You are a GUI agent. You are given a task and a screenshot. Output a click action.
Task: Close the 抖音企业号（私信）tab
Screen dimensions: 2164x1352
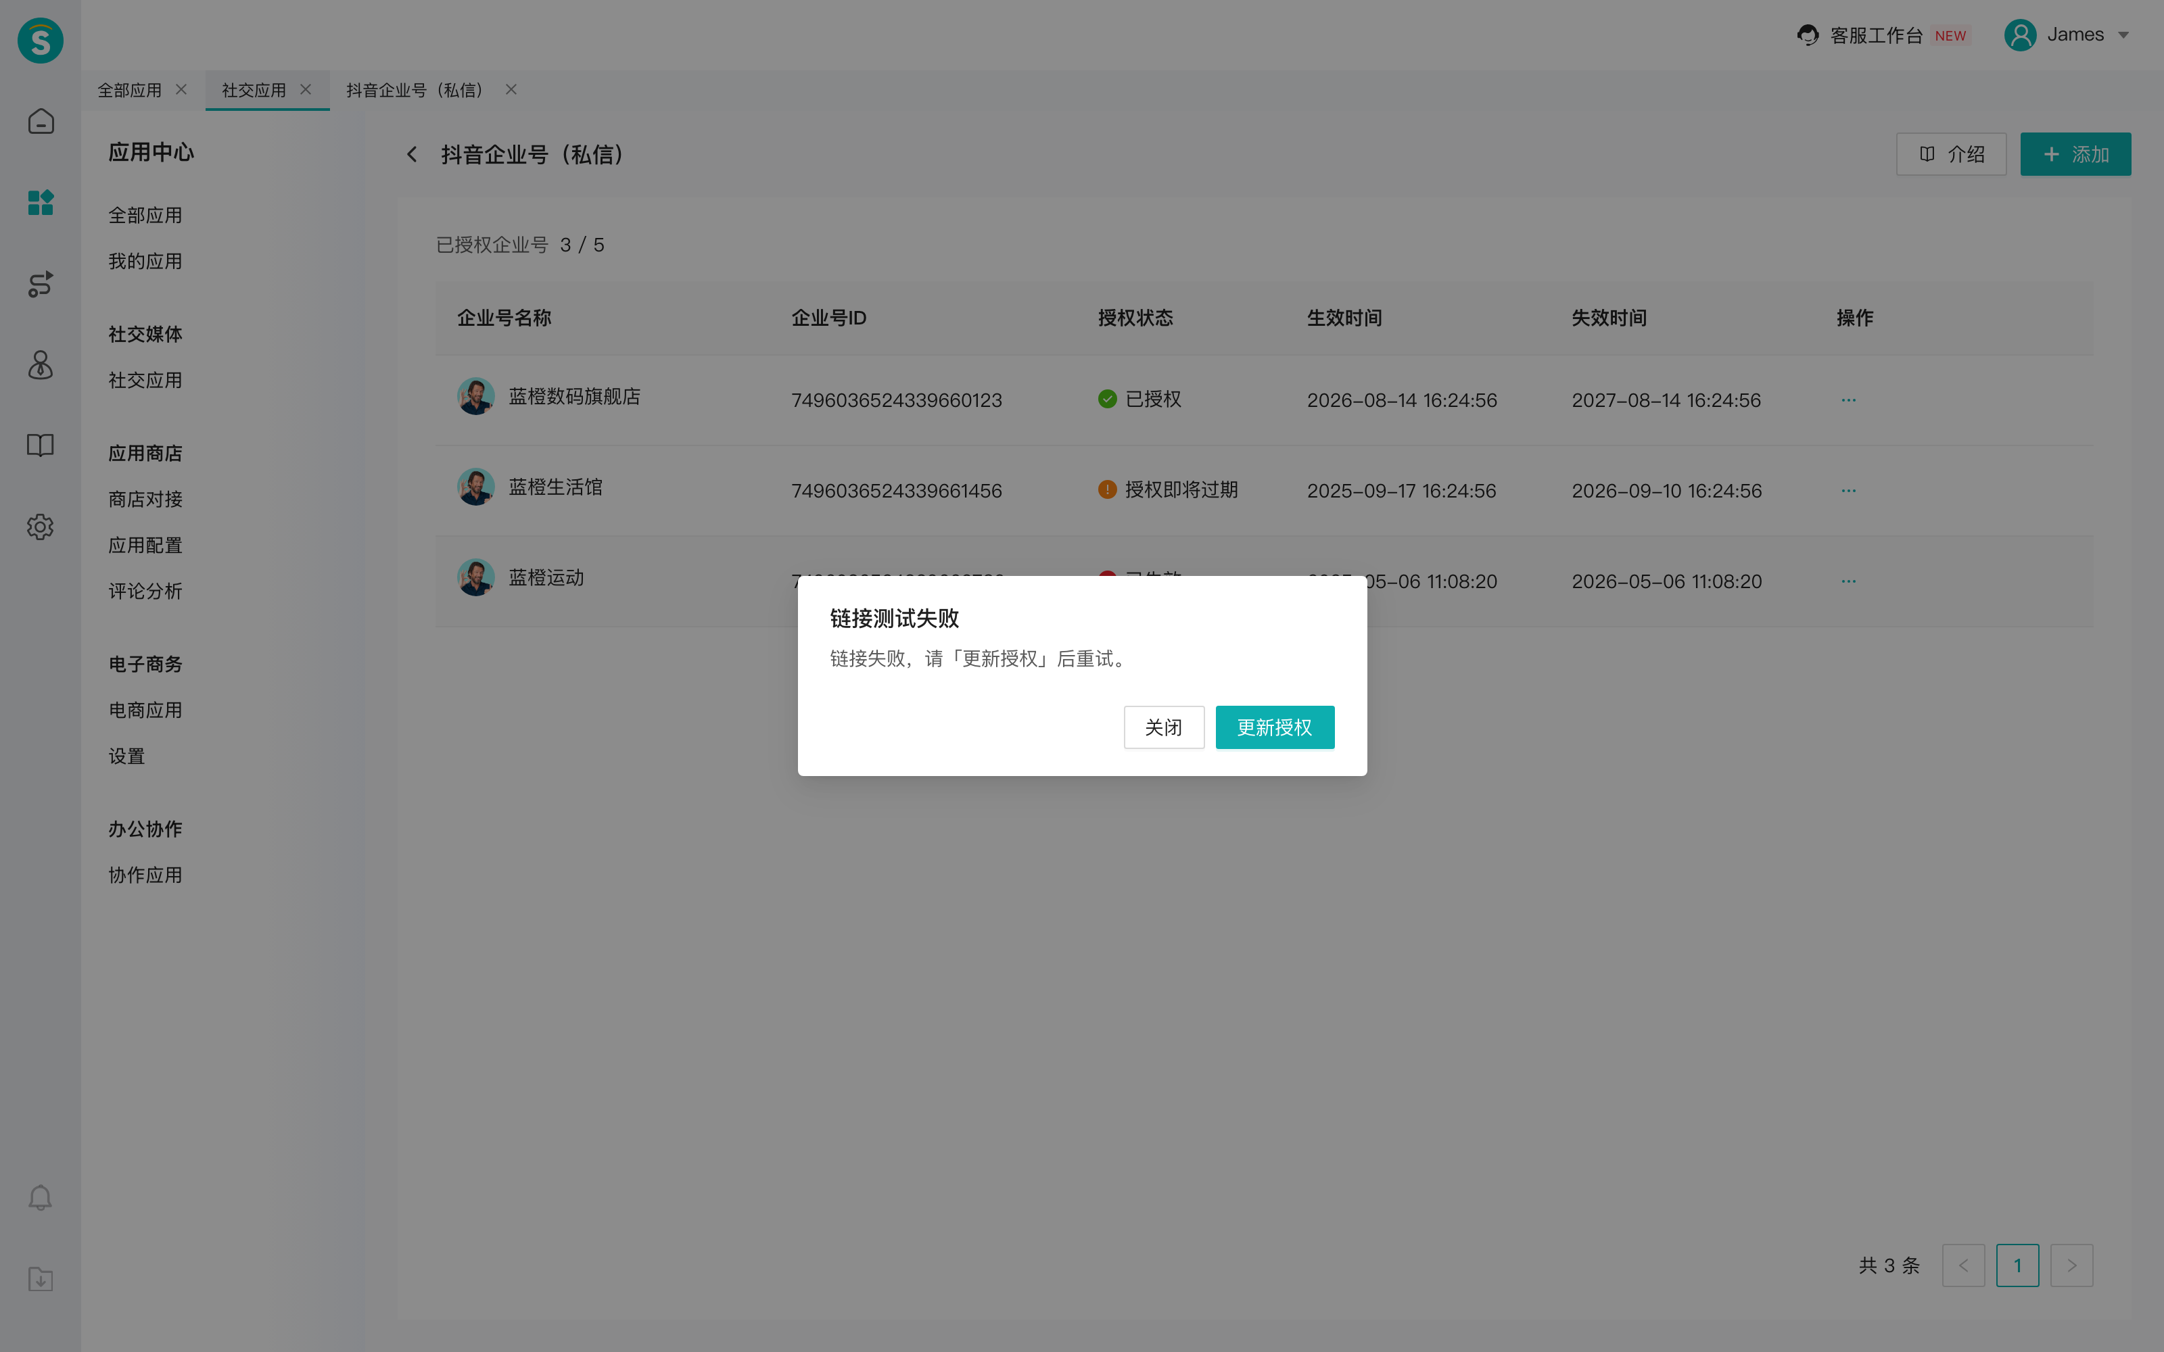(x=511, y=89)
